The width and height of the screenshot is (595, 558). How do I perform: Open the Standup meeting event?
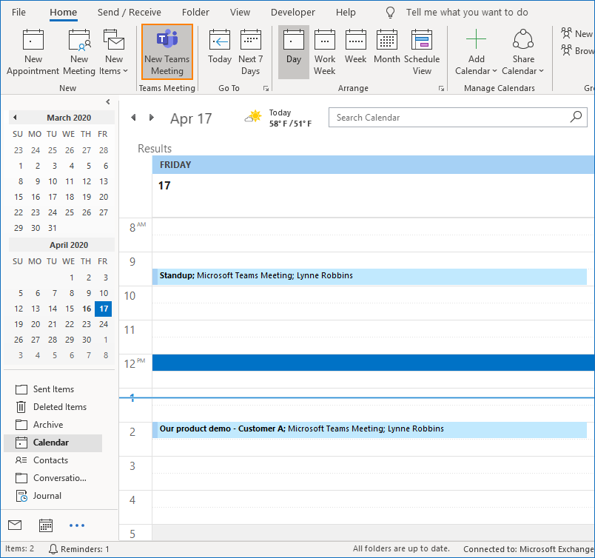369,276
